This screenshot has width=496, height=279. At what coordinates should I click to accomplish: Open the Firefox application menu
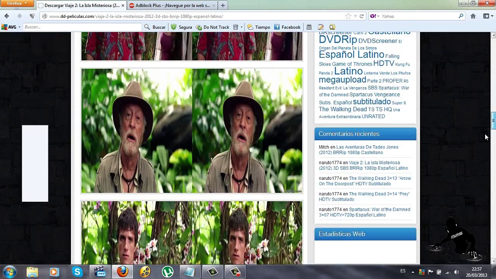click(x=17, y=3)
